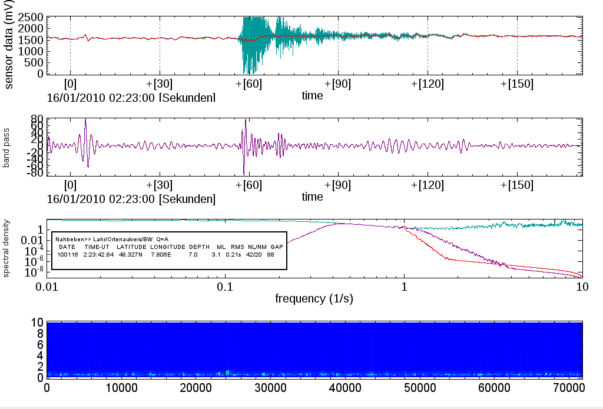Screen dimensions: 603x409
Task: Click the "0.1" tick on the frequency axis
Action: 226,287
